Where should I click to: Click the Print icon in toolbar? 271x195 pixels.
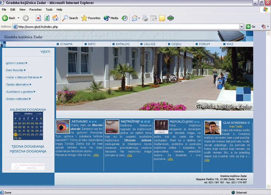[x=145, y=18]
